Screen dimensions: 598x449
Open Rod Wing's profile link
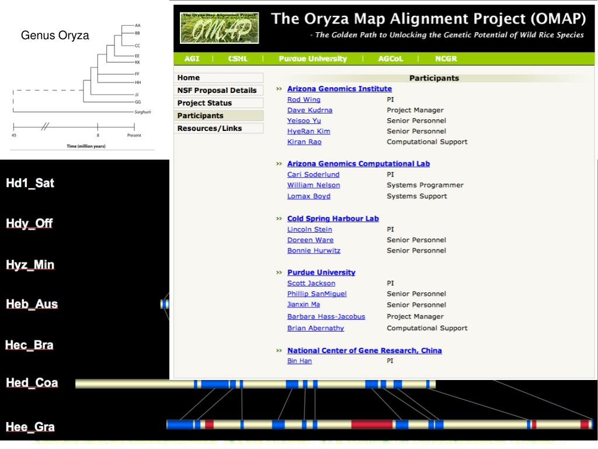pos(304,99)
